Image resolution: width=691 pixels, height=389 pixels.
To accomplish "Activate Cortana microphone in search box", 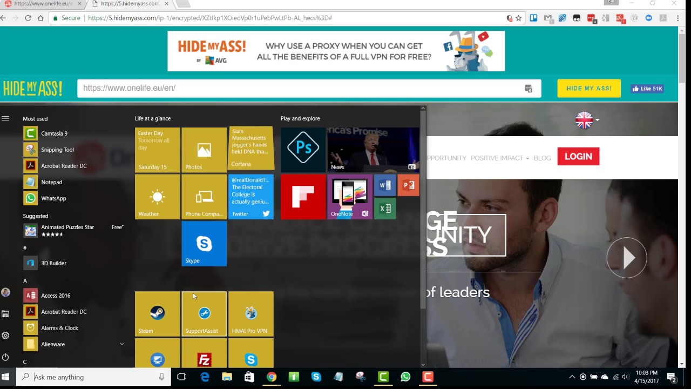I will coord(161,377).
